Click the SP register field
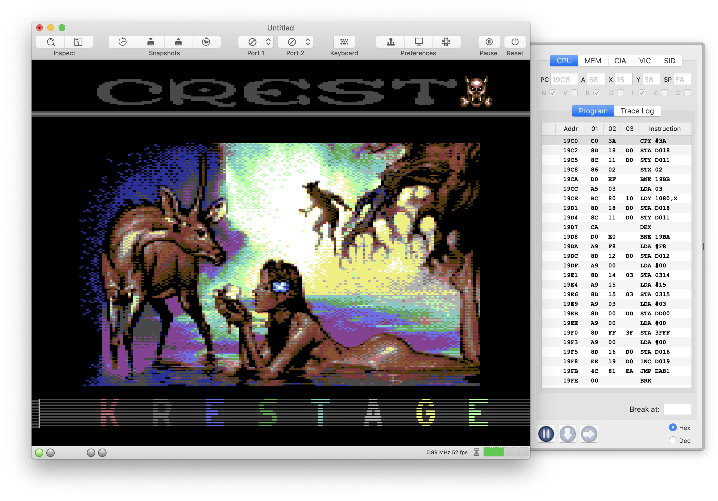Viewport: 718px width, 501px height. (x=682, y=80)
